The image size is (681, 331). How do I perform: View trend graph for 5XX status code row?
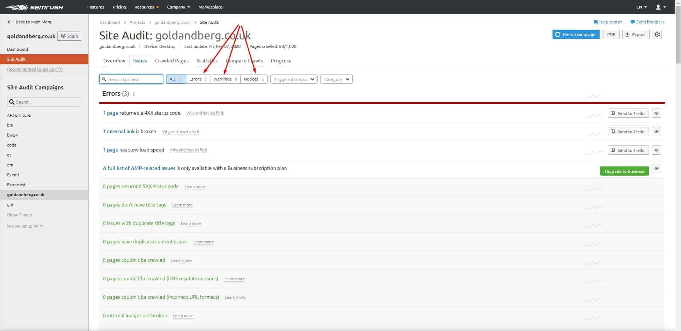(593, 189)
